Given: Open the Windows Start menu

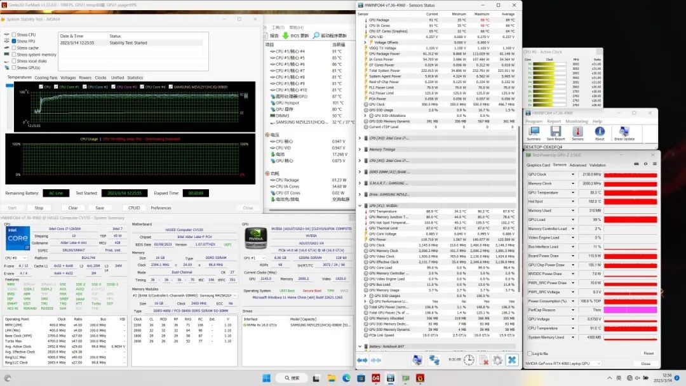Looking at the screenshot, I should point(266,378).
